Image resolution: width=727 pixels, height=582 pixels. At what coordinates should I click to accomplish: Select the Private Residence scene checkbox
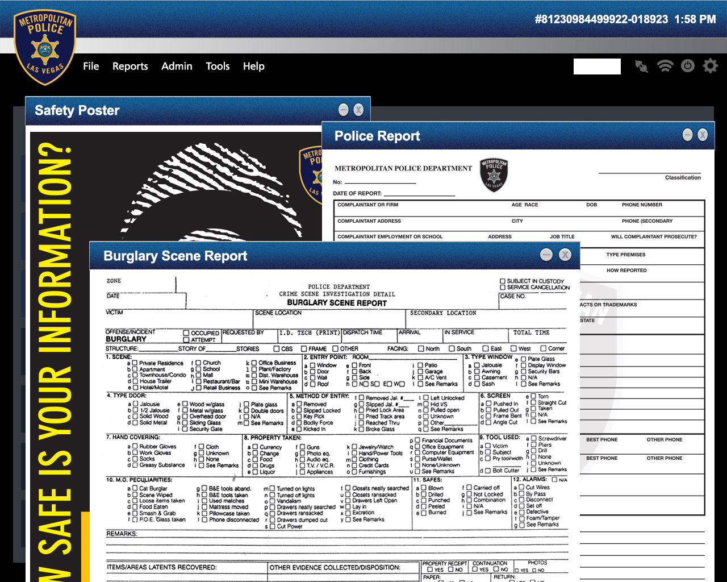pyautogui.click(x=135, y=363)
